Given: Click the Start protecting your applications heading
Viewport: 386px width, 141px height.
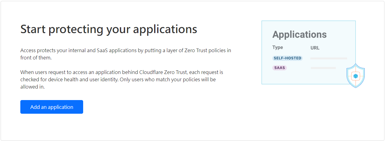Looking at the screenshot, I should pyautogui.click(x=109, y=29).
